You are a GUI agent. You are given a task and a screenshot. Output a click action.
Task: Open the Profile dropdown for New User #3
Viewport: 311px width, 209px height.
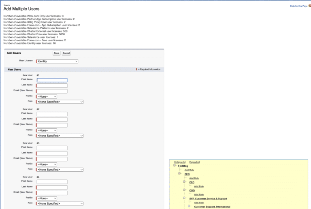[47, 164]
